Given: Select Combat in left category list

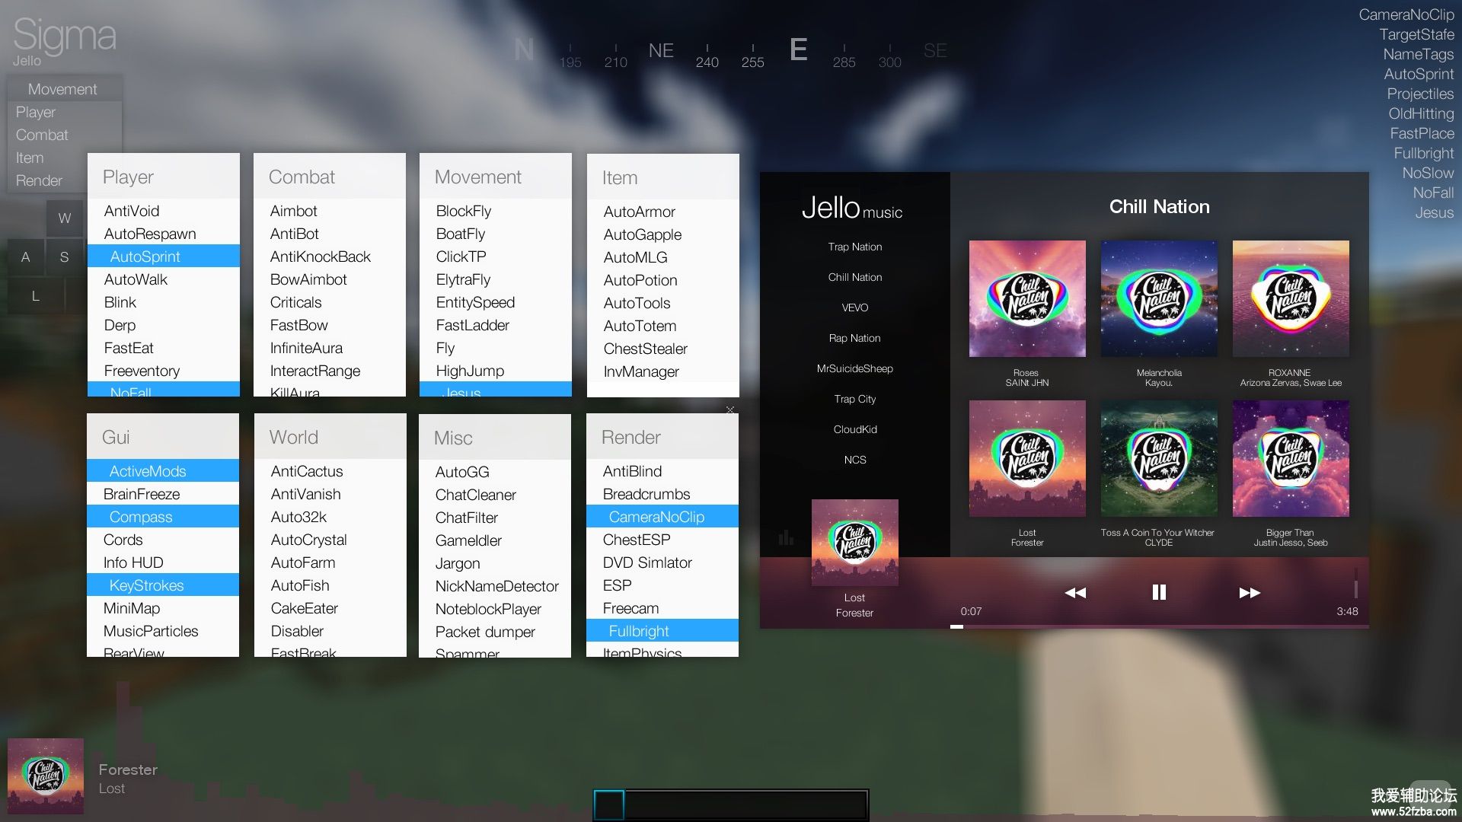Looking at the screenshot, I should [42, 135].
